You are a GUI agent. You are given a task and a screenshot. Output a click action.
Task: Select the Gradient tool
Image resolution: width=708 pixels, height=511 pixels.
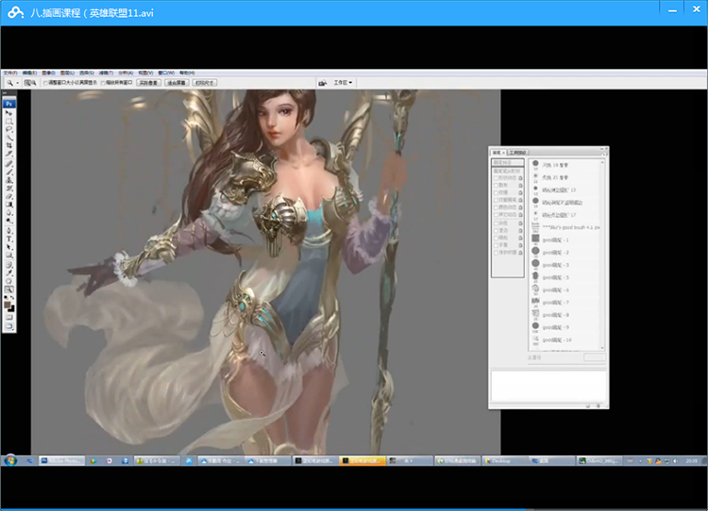[9, 205]
